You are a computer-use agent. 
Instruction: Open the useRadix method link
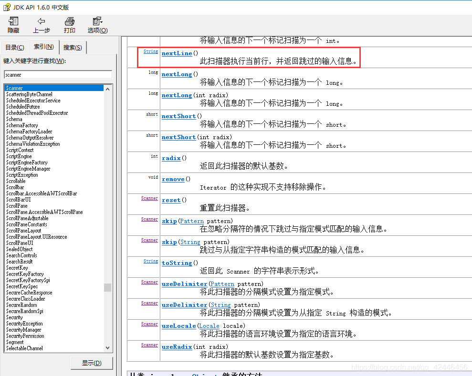point(177,347)
